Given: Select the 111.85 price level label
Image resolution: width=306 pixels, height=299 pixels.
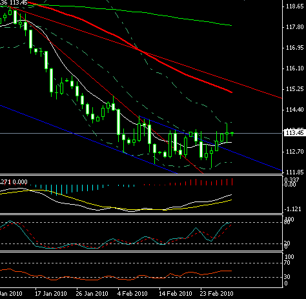Looking at the screenshot, I should click(x=294, y=172).
